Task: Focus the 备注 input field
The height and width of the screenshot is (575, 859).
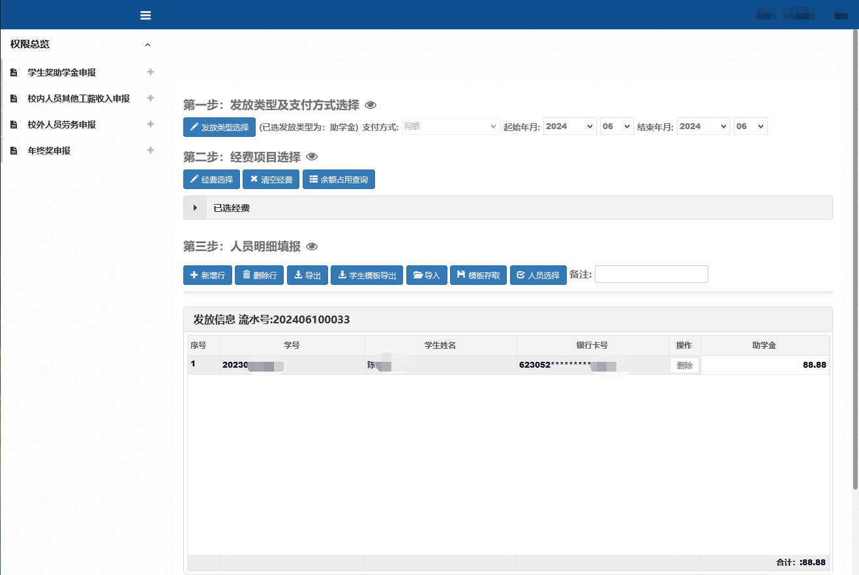Action: (x=651, y=274)
